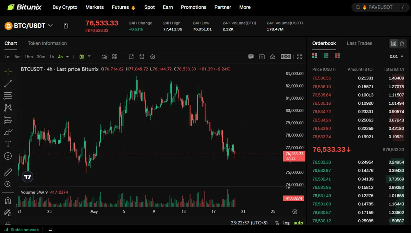Image resolution: width=411 pixels, height=233 pixels.
Task: Show both bids and asks orderbook view
Action: pos(315,56)
